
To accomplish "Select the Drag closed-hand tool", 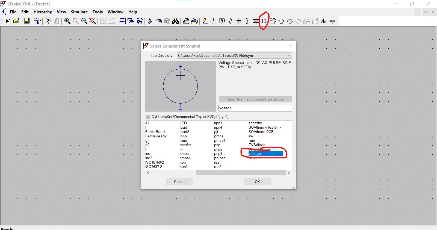I will click(281, 21).
